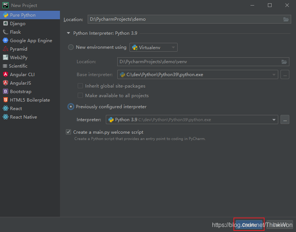
Task: Open the Interpreter Python 3.9 dropdown
Action: point(192,120)
